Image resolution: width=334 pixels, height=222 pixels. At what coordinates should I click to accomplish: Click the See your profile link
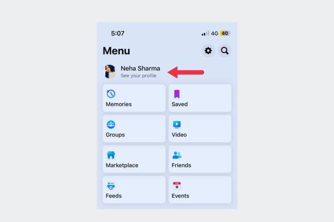(139, 75)
